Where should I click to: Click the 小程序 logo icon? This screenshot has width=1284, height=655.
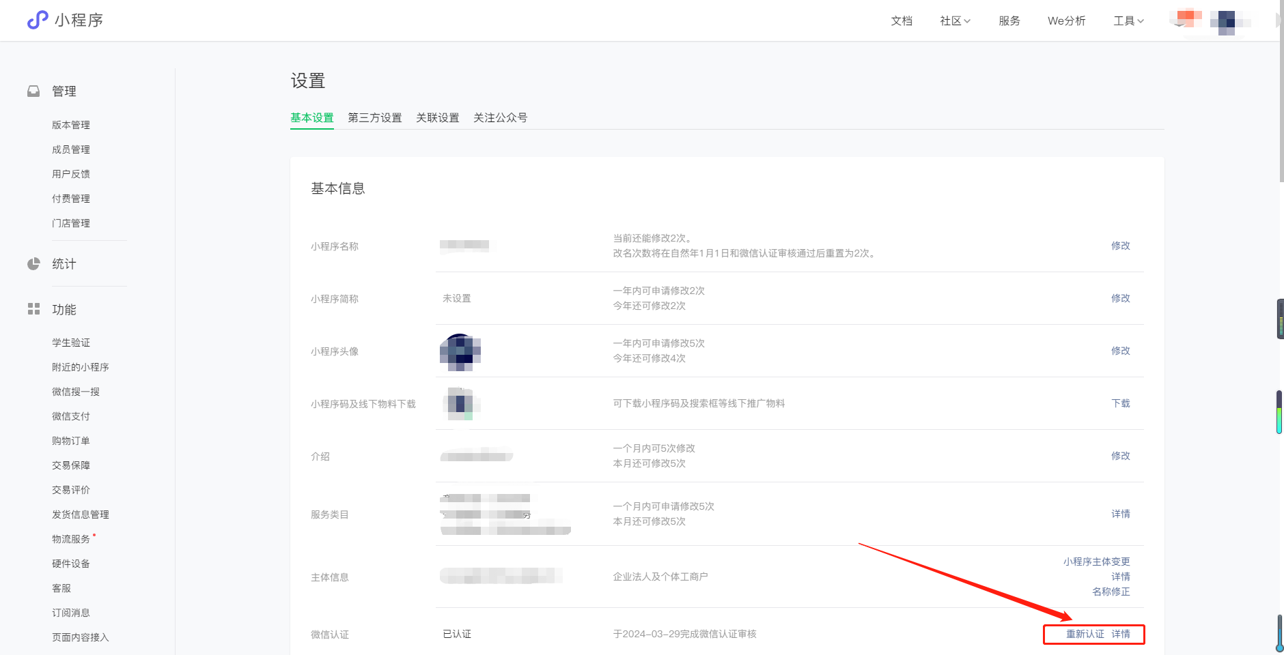[38, 20]
